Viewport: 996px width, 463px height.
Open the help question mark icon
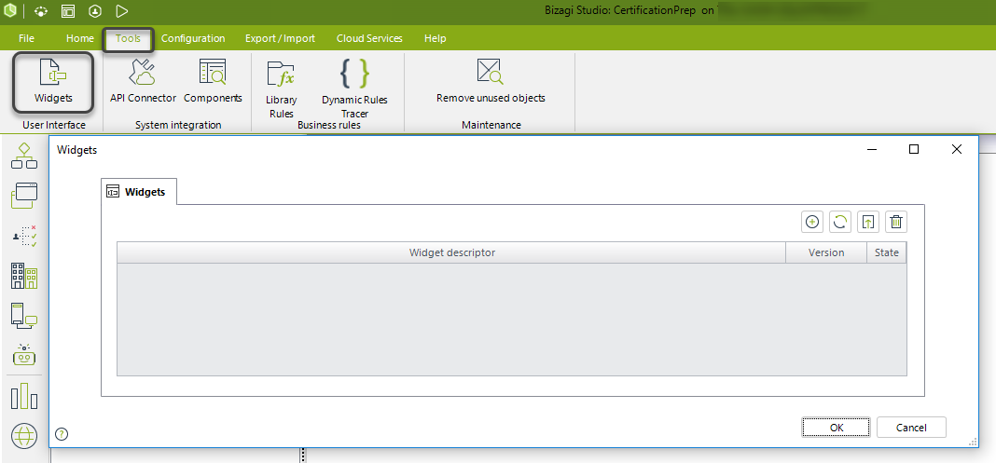(x=62, y=434)
